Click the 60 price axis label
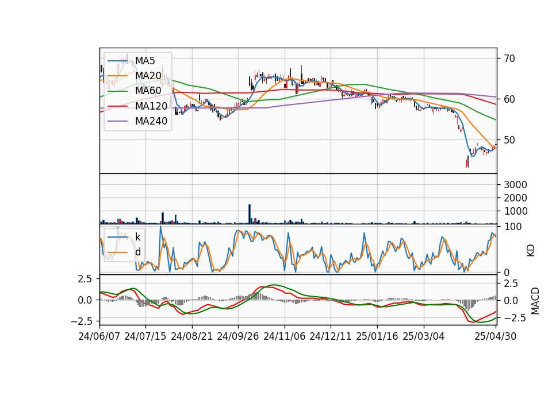This screenshot has width=552, height=396. tap(509, 99)
